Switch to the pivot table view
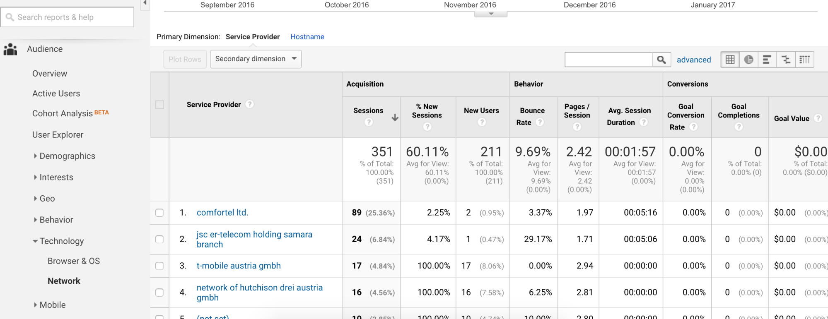 (x=804, y=60)
